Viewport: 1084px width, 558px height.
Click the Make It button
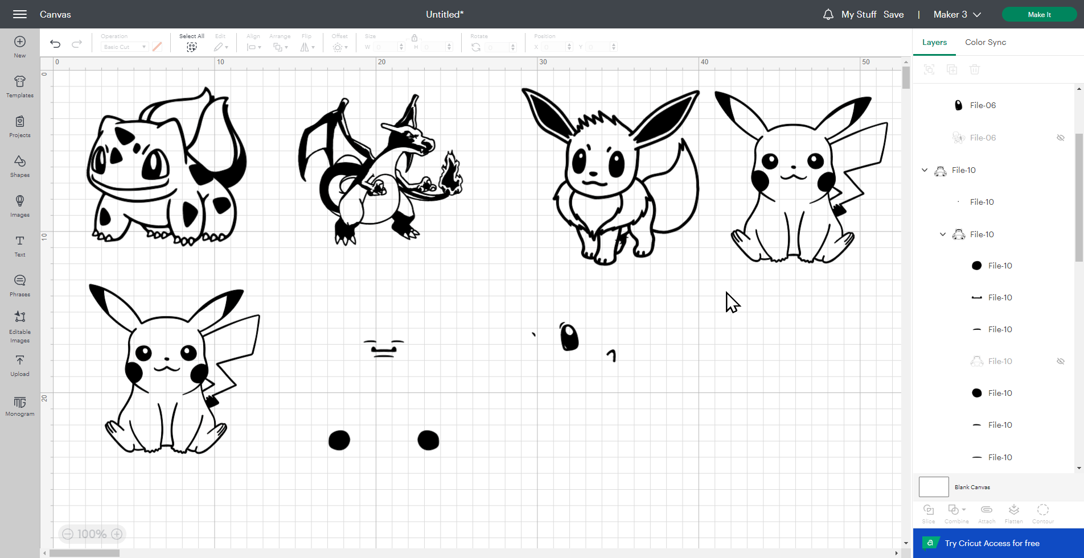[x=1039, y=15]
